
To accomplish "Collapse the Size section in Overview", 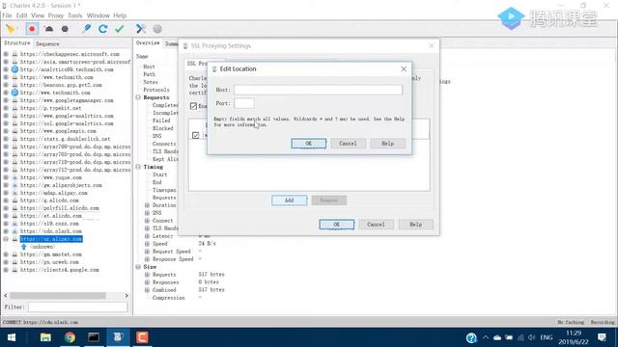I will point(138,267).
